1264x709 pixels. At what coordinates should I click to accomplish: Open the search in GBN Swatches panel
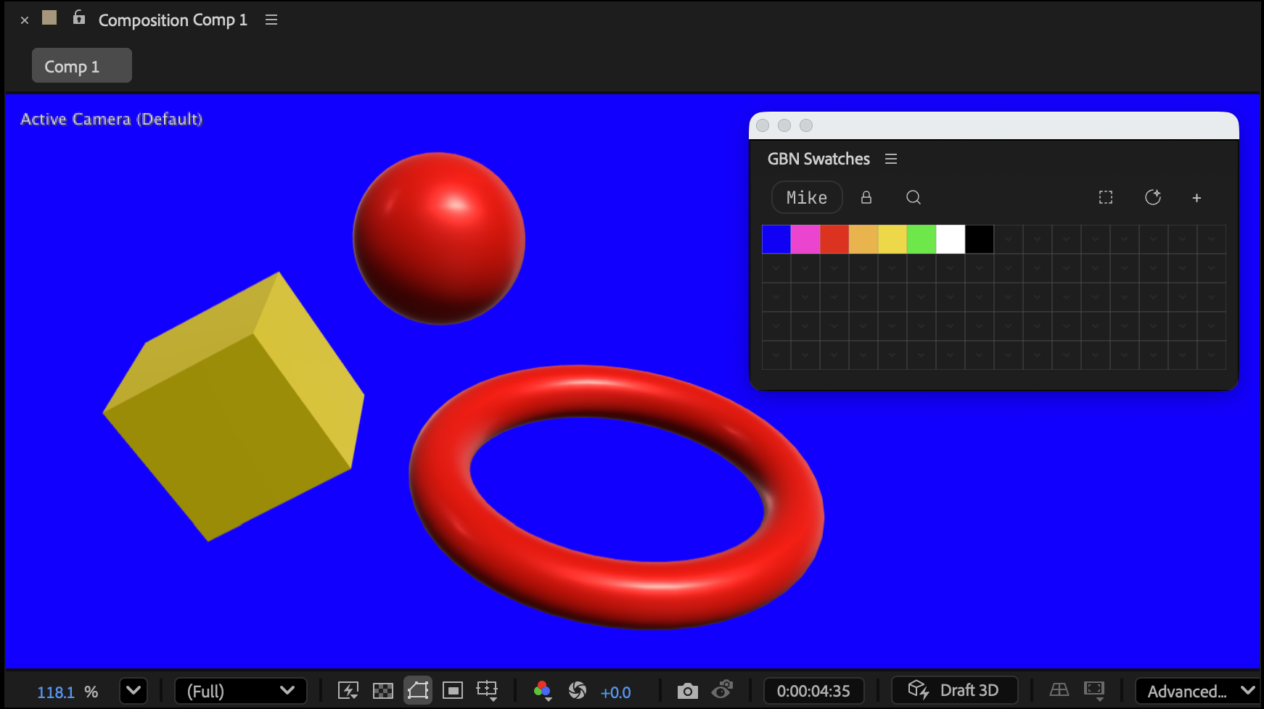914,197
